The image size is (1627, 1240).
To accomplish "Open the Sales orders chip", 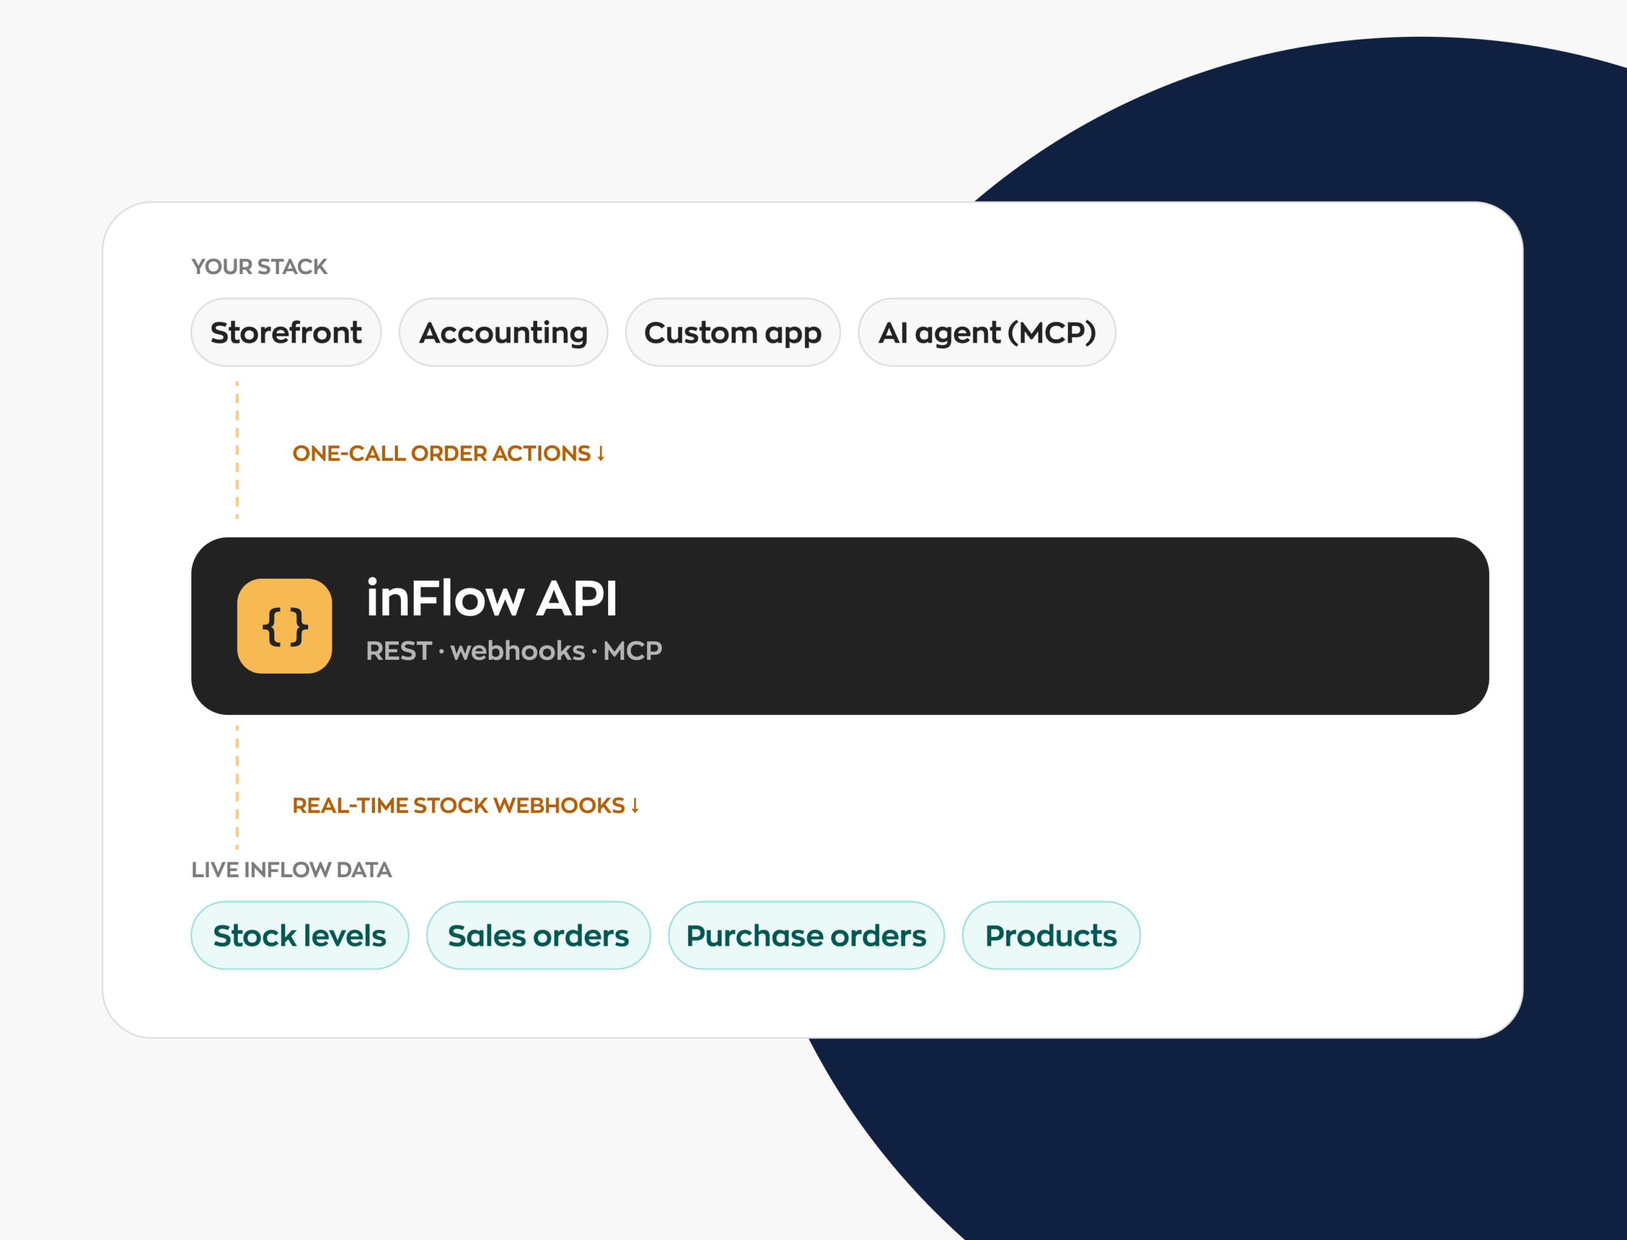I will 539,935.
